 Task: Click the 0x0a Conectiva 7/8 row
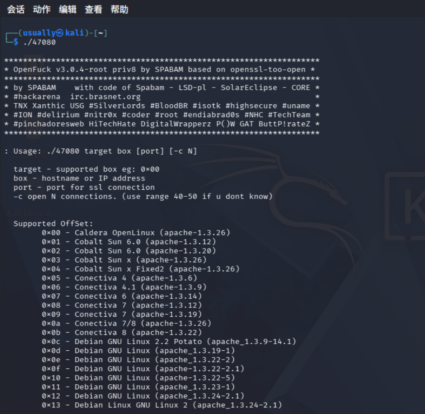pos(127,323)
